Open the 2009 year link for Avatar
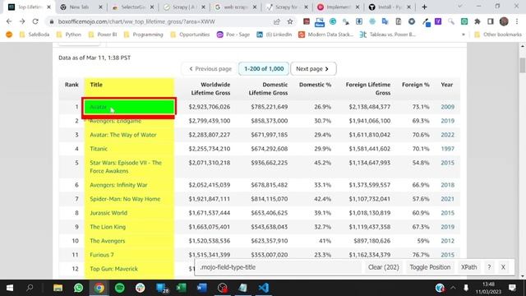The height and width of the screenshot is (296, 526). 447,107
